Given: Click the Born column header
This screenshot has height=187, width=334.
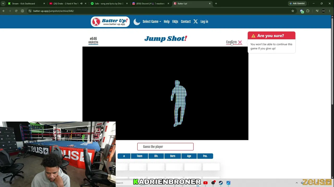Looking at the screenshot, I should point(172,156).
